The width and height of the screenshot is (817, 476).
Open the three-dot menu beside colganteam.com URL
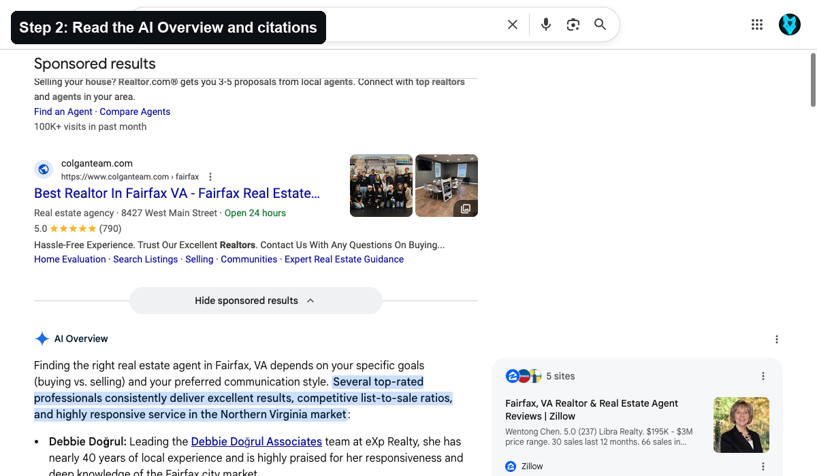click(210, 177)
